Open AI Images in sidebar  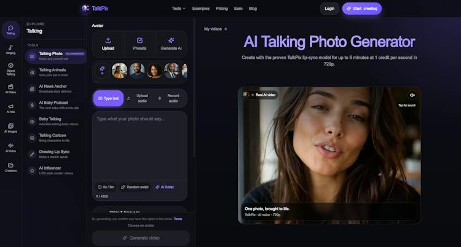(x=10, y=128)
